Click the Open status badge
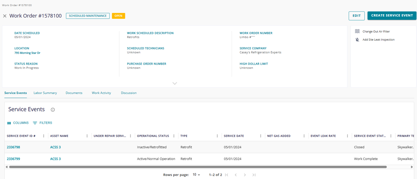Viewport: 417px width, 179px height. pos(118,16)
